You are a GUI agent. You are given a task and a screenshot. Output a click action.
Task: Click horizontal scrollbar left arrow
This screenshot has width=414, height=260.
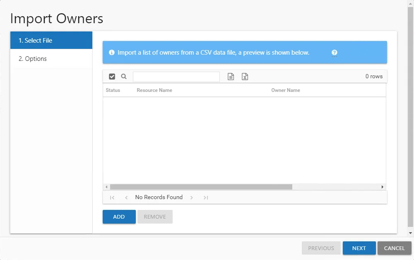point(106,187)
